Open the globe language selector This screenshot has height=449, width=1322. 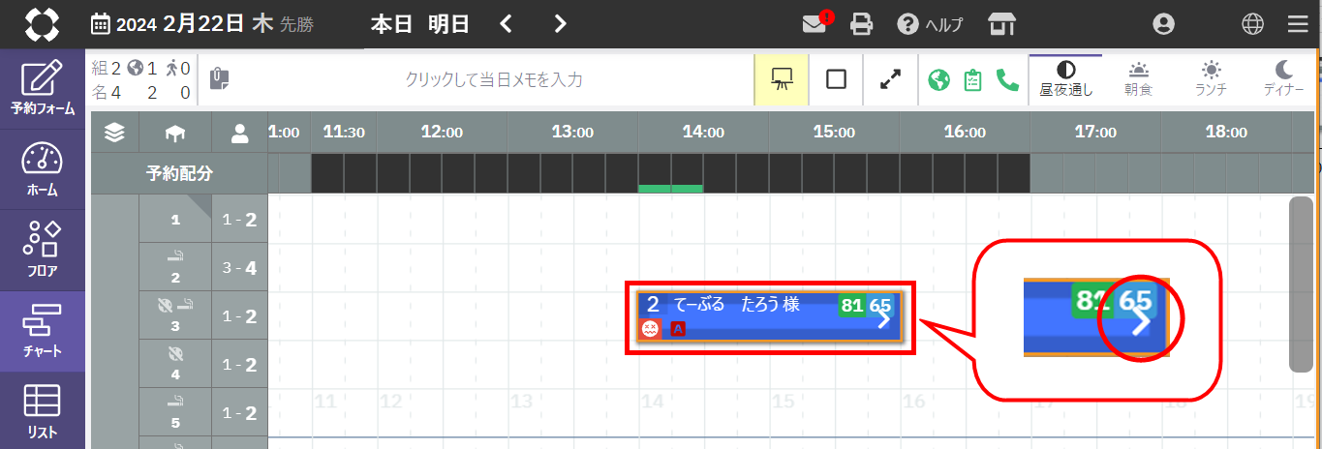(1252, 24)
